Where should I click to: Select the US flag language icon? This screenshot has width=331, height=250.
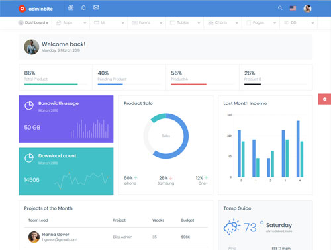(x=293, y=8)
